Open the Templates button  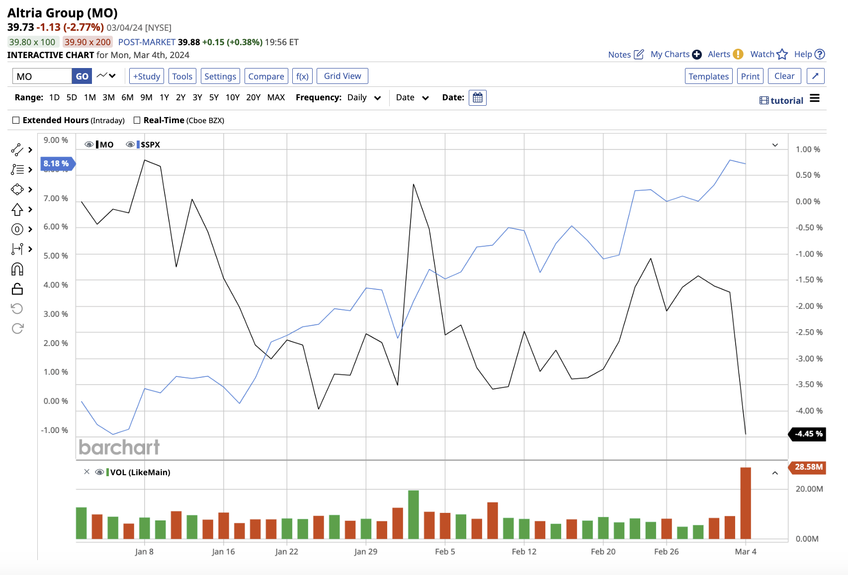pyautogui.click(x=708, y=76)
